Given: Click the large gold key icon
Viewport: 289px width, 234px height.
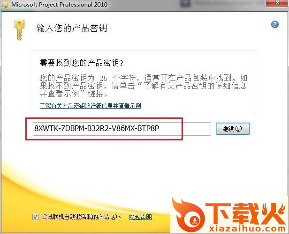Looking at the screenshot, I should point(19,30).
